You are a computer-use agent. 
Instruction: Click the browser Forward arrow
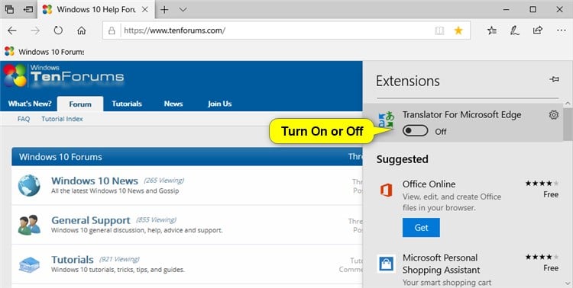tap(35, 30)
